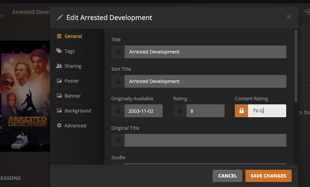
Task: Open the Advanced settings tab
Action: pos(75,126)
